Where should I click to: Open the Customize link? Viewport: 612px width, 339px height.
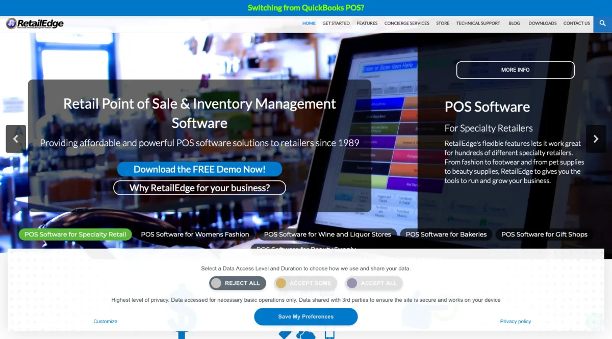click(106, 322)
